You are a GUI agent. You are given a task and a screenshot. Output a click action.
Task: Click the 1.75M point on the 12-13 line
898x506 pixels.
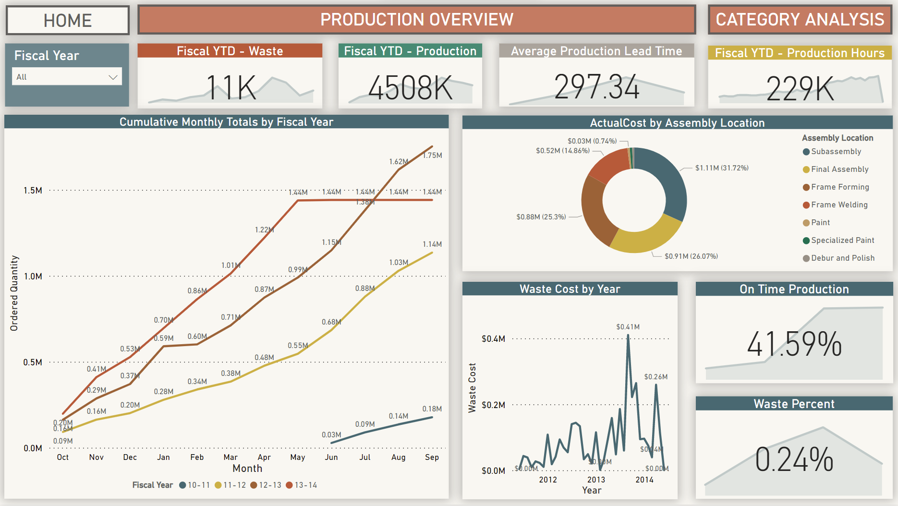432,145
